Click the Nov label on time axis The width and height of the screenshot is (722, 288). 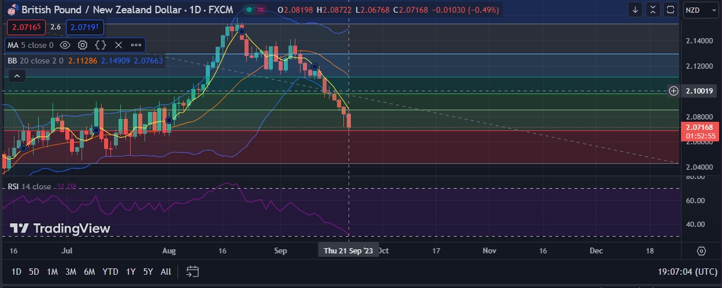tap(490, 251)
